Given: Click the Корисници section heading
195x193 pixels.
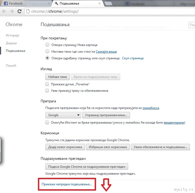Looking at the screenshot, I should pos(50,133).
